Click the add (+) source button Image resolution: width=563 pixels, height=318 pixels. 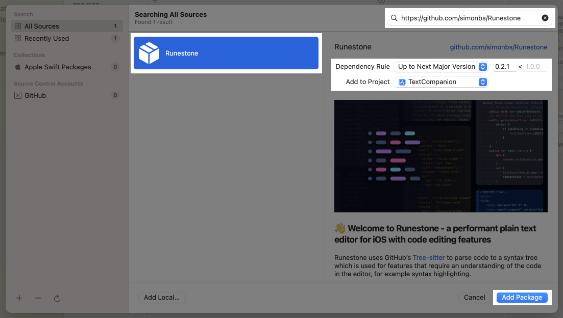coord(19,298)
